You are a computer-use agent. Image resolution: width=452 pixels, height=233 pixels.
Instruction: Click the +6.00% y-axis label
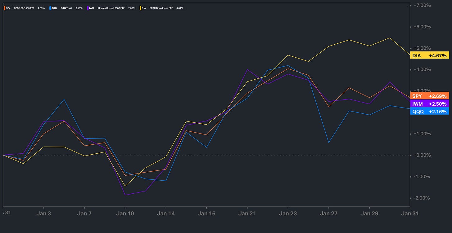click(422, 27)
